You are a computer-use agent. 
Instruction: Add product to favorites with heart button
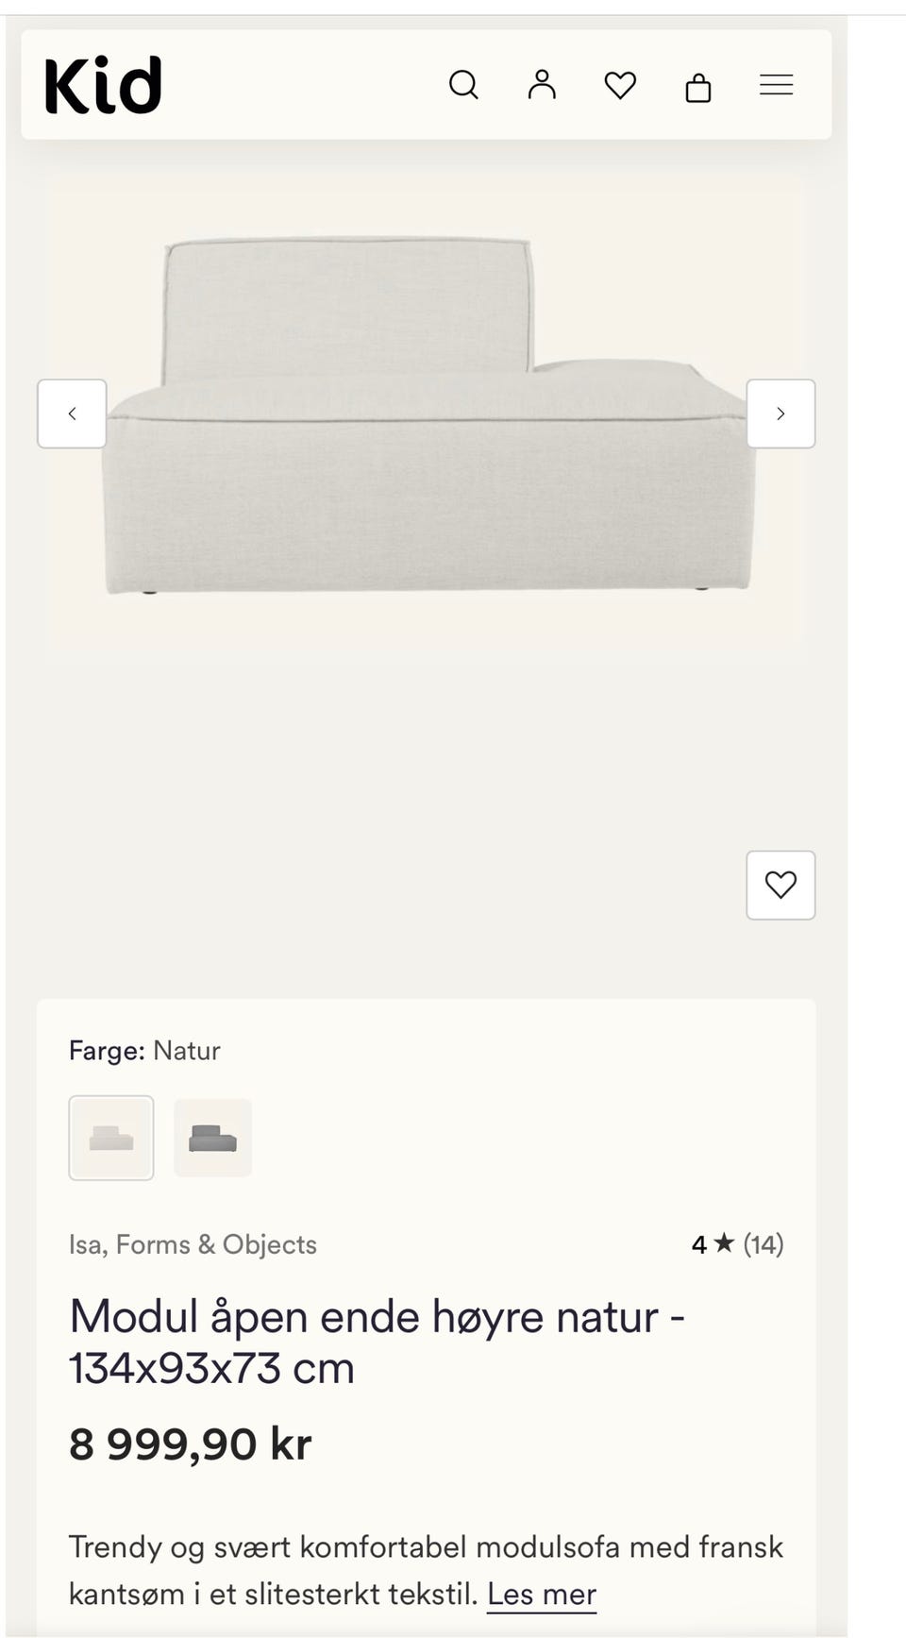coord(780,886)
